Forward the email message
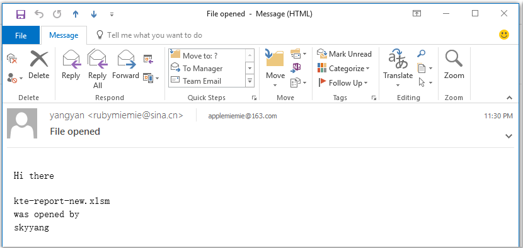 tap(125, 65)
